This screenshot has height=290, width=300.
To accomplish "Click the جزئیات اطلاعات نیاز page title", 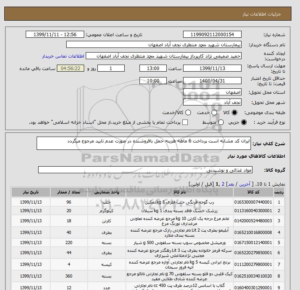I will point(261,14).
